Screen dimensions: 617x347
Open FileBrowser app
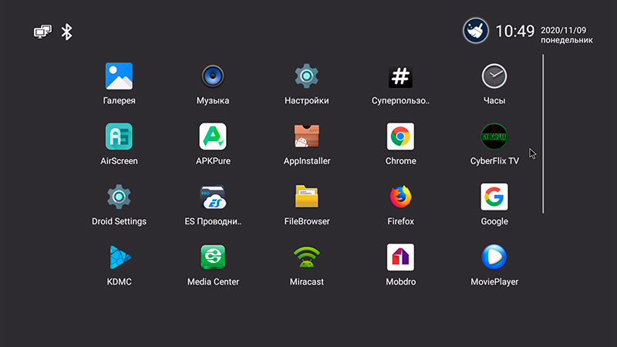coord(306,197)
